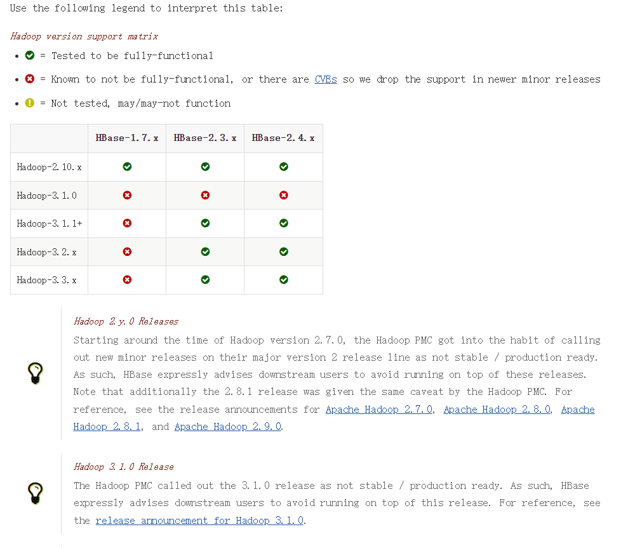Click the Hadoop 2.y.0 Releases heading
635x548 pixels.
(x=126, y=321)
